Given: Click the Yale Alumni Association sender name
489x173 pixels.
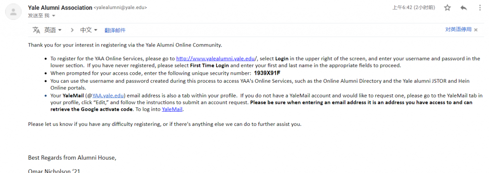Looking at the screenshot, I should 60,8.
